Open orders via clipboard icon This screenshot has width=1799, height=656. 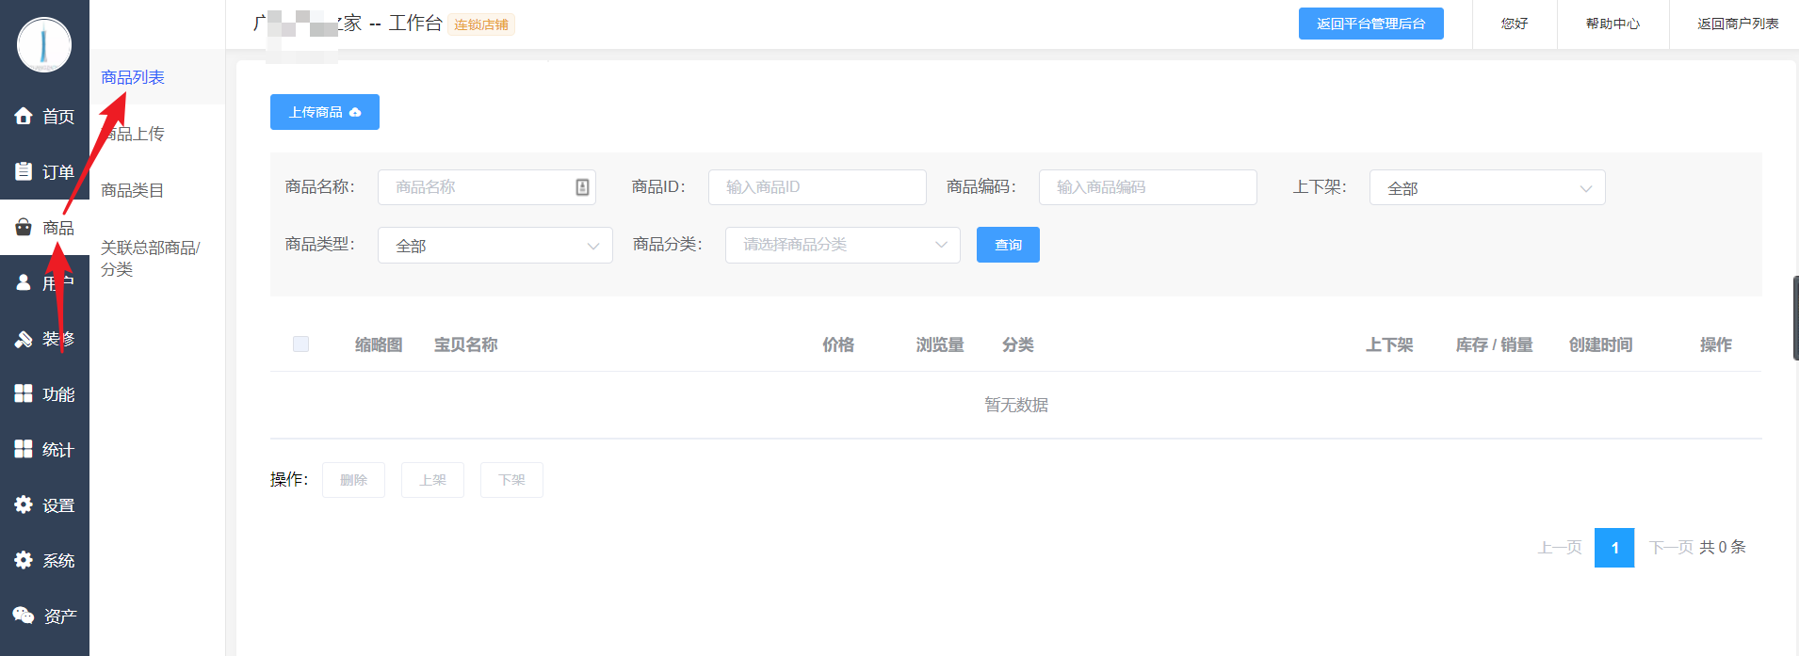[x=24, y=171]
